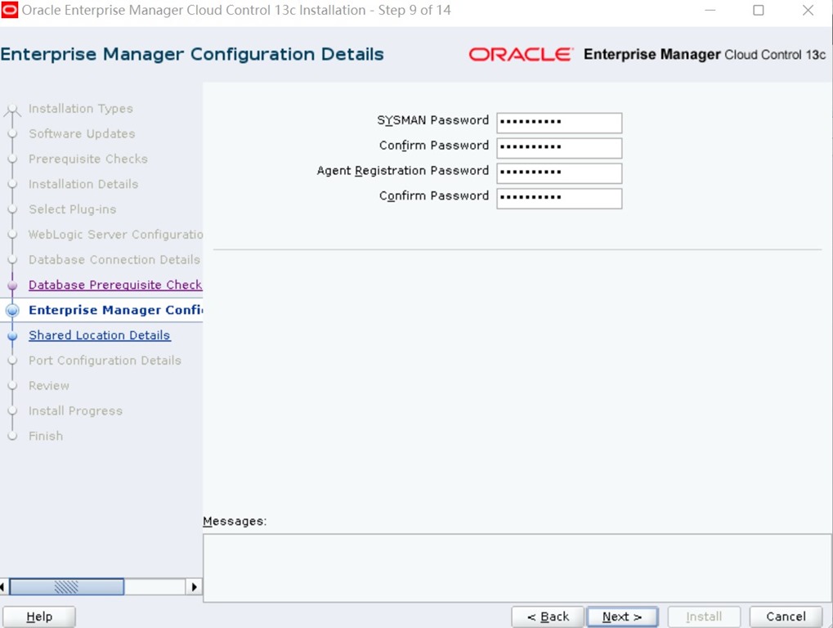Click the Agent Registration Password label
Screen dimensions: 833x628
point(403,171)
